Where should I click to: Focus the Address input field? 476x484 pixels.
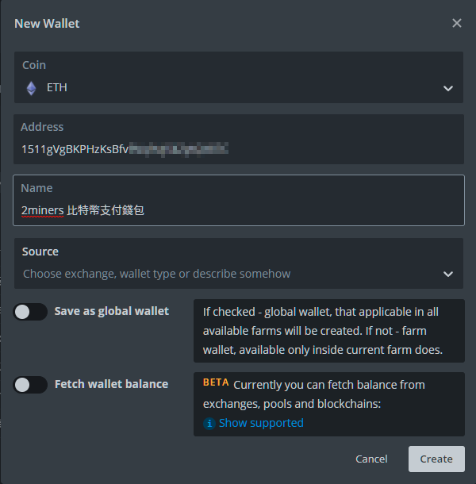(238, 148)
